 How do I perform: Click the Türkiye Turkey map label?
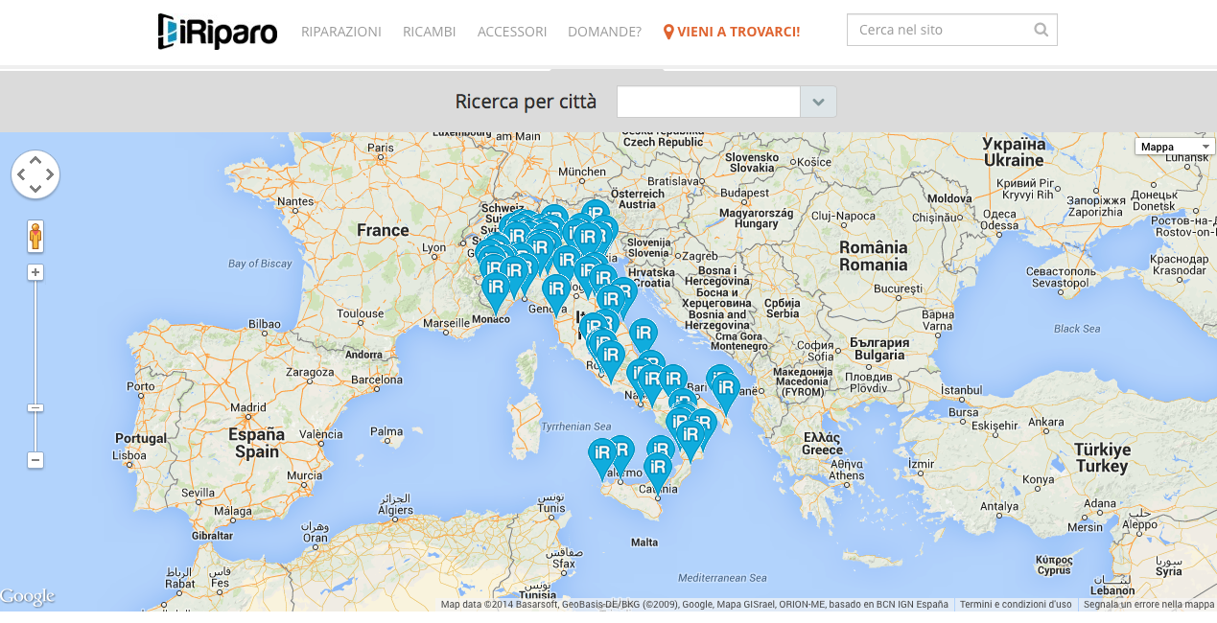pyautogui.click(x=1102, y=457)
